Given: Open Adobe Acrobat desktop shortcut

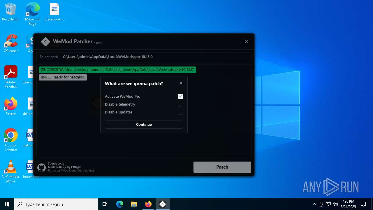Looking at the screenshot, I should 11,77.
